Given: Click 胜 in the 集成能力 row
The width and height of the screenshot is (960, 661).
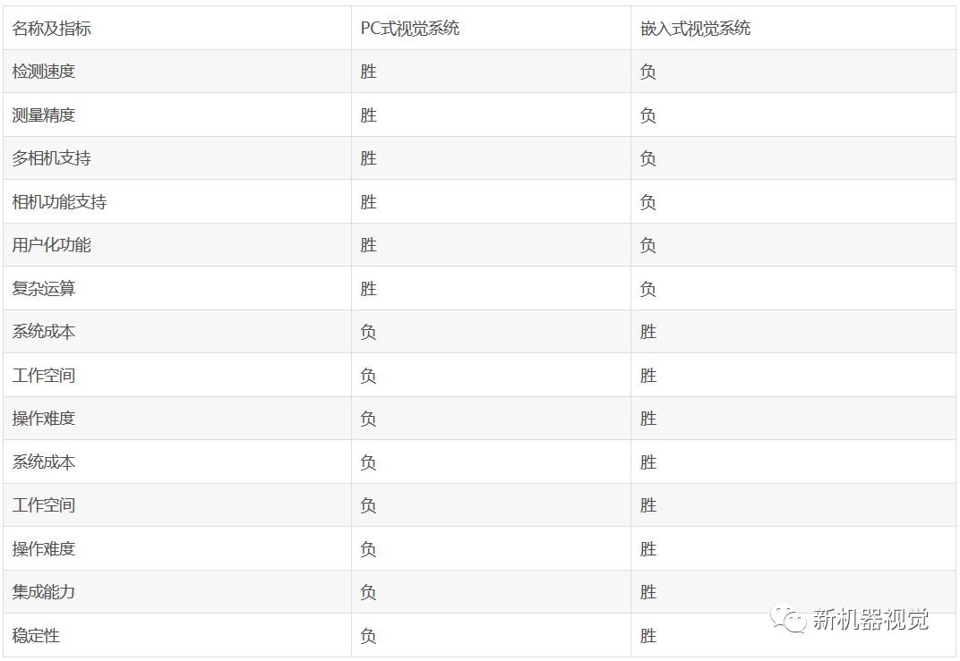Looking at the screenshot, I should [648, 592].
